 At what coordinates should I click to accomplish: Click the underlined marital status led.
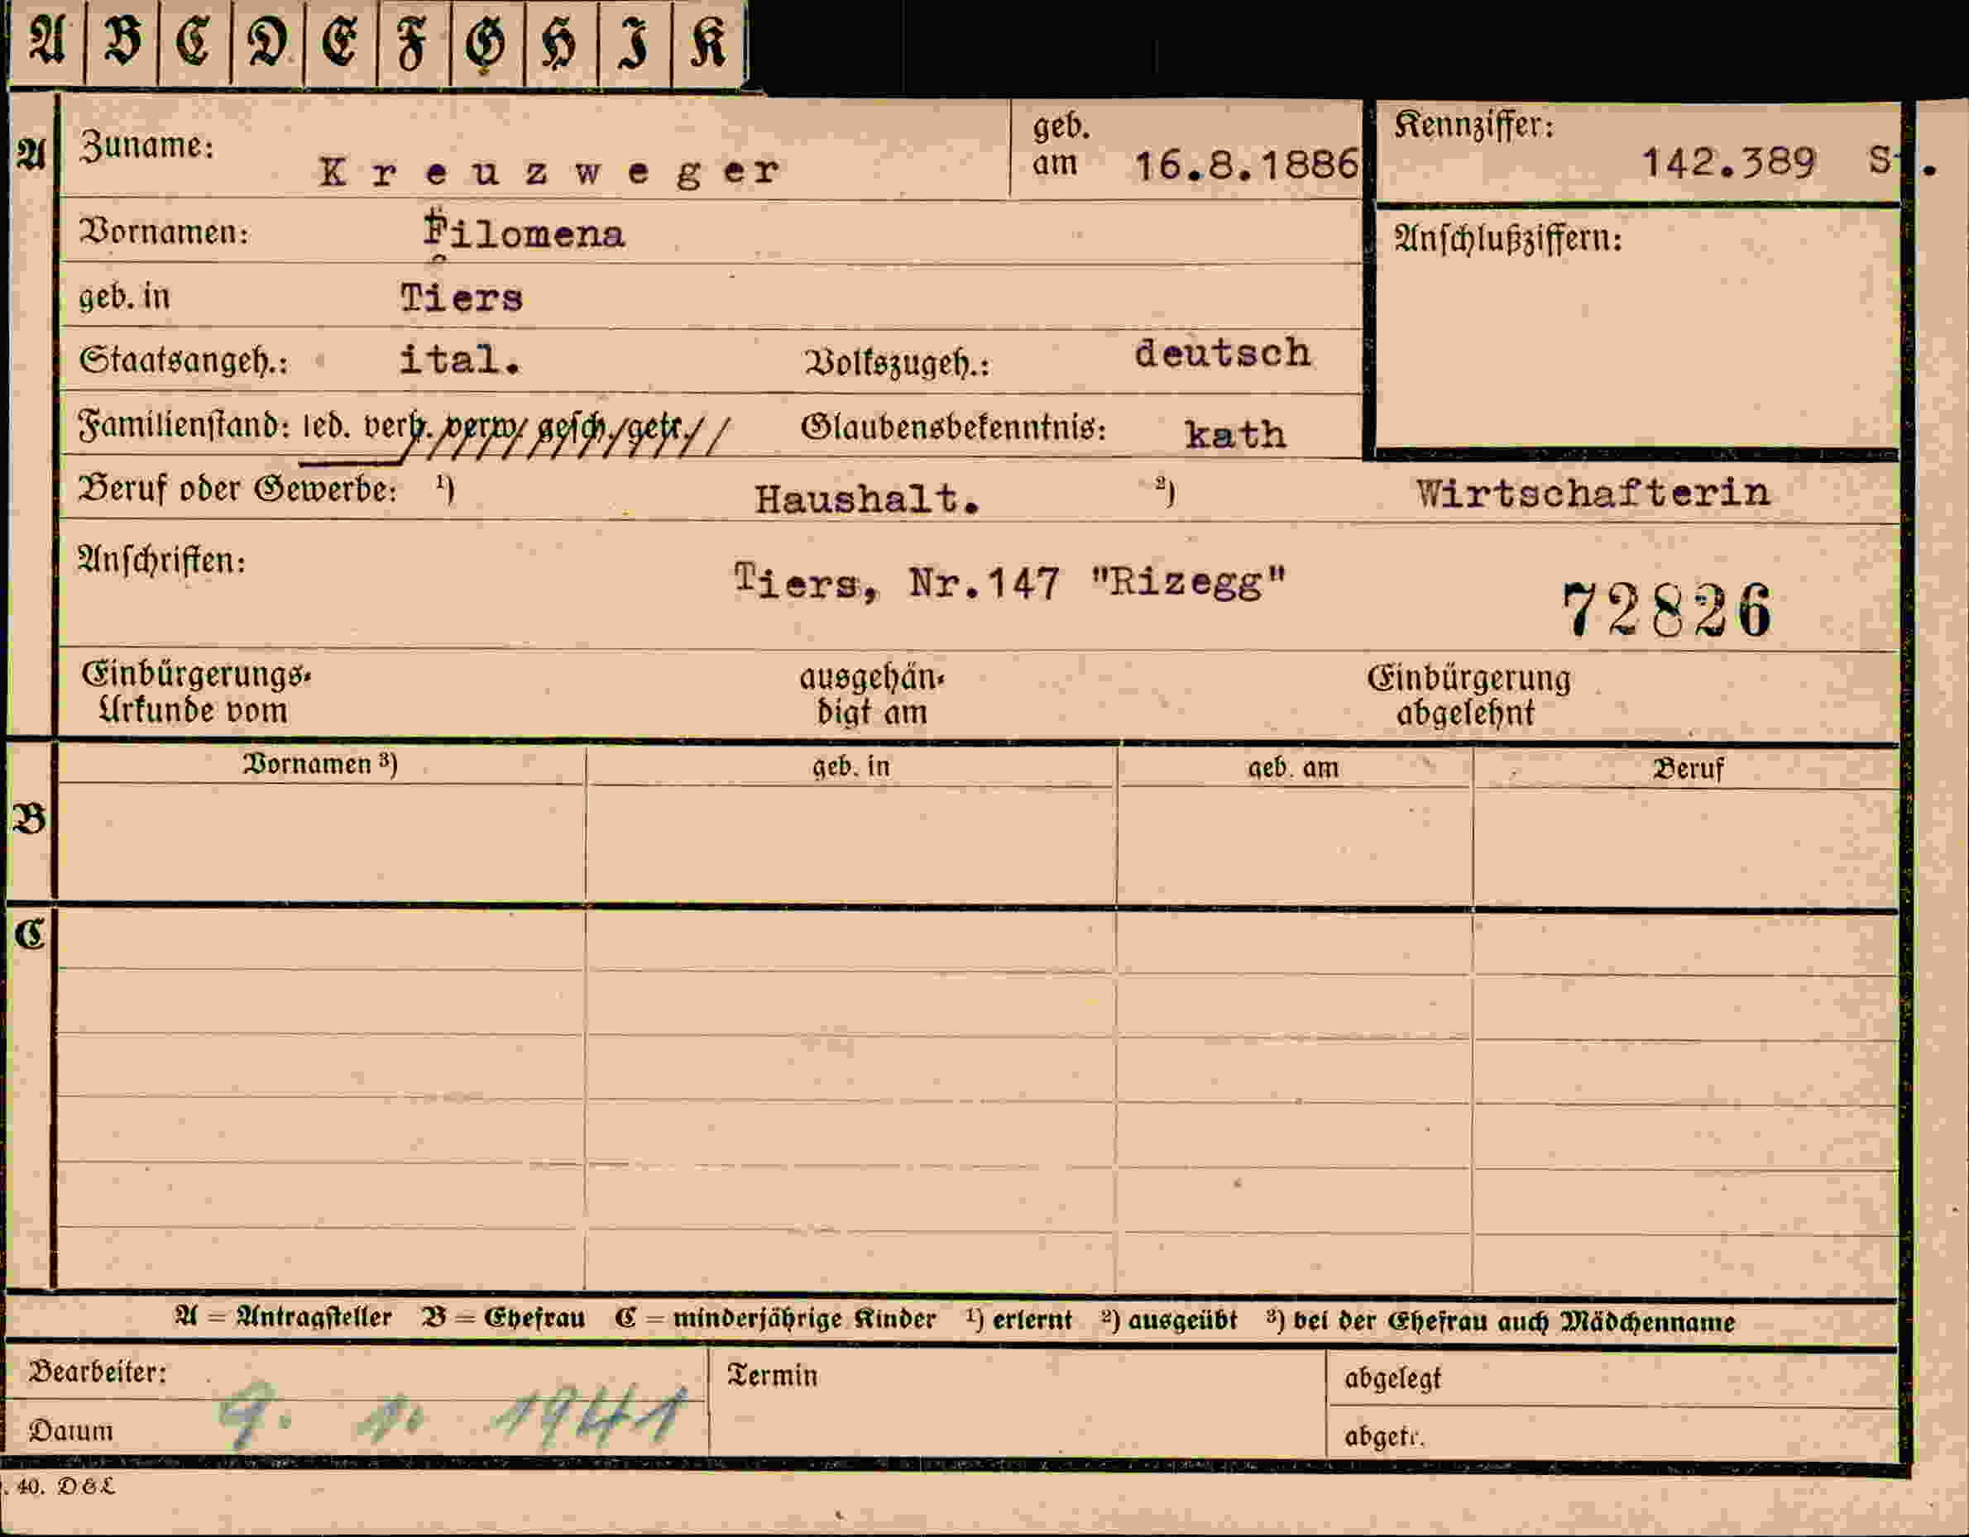click(326, 426)
